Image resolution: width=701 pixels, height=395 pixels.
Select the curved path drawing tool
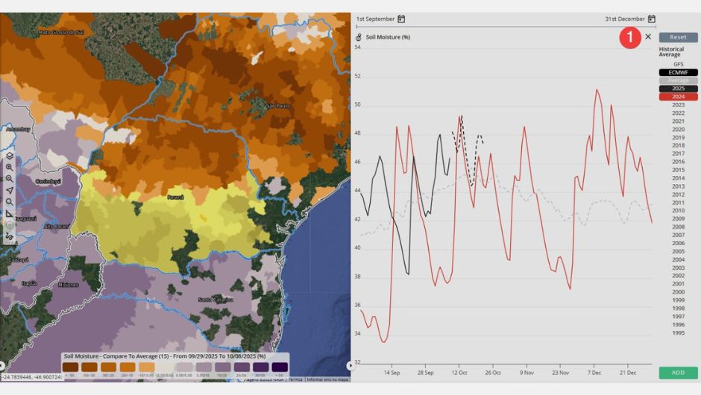tap(10, 236)
